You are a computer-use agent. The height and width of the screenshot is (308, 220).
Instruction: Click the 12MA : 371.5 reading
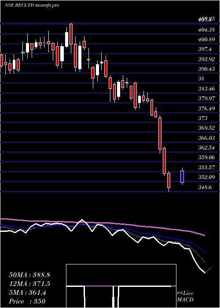[29, 284]
